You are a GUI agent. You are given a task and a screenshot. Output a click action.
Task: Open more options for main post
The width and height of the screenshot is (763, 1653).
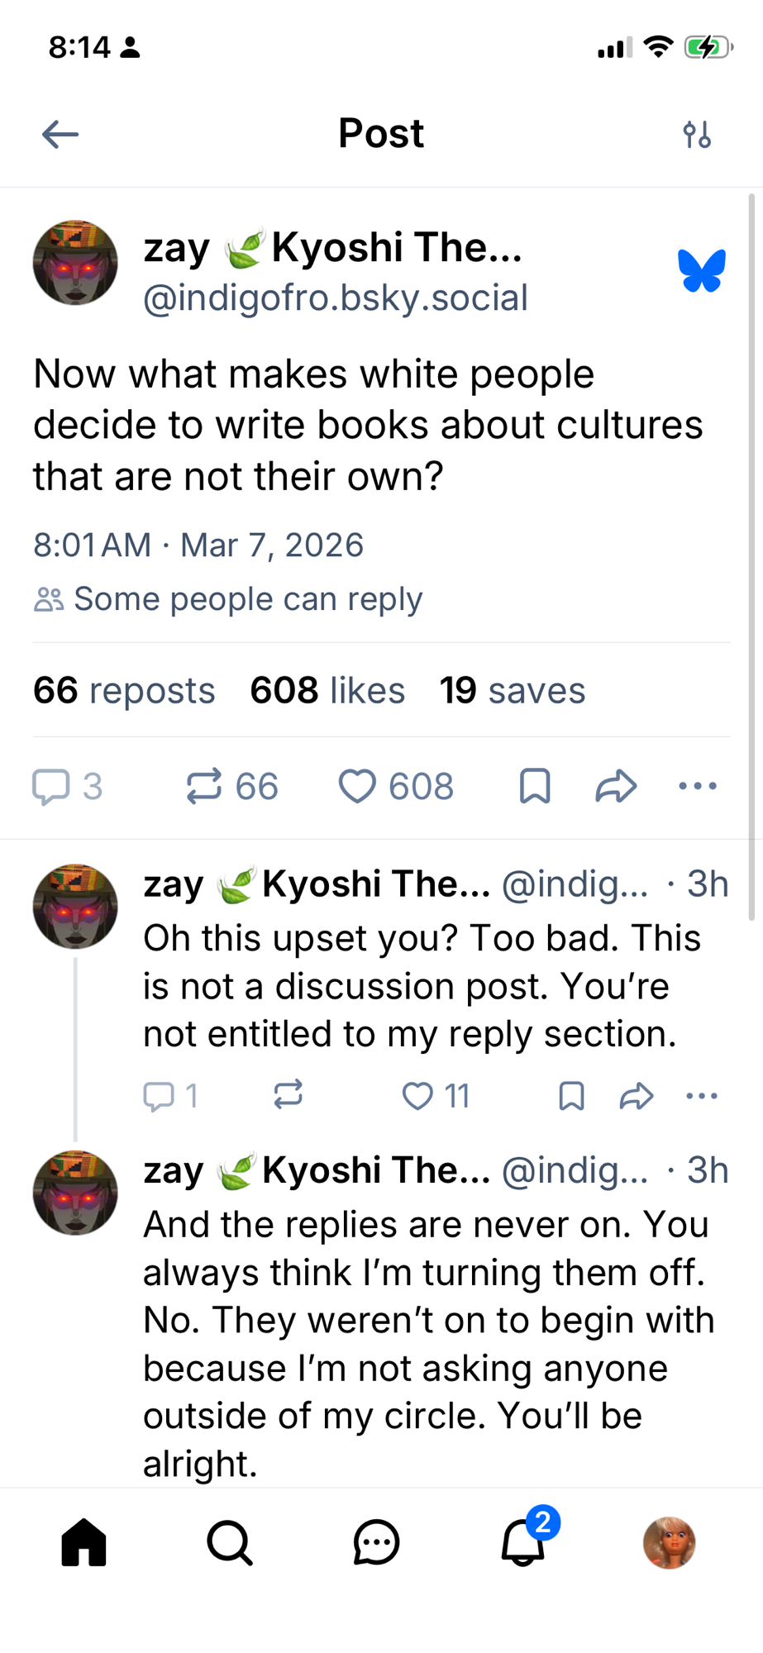(x=697, y=786)
